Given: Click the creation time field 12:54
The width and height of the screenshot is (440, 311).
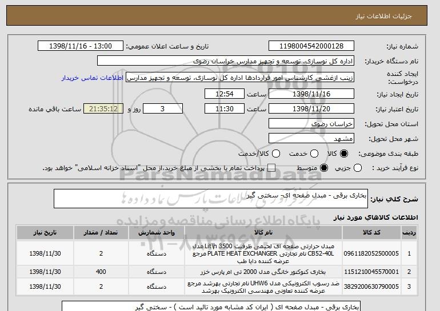Looking at the screenshot, I should click(x=225, y=94).
